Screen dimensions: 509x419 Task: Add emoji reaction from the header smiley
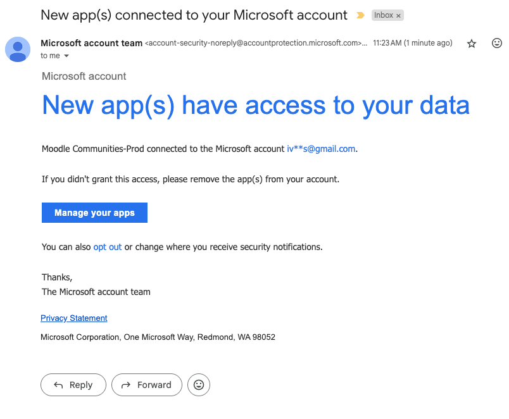click(497, 43)
